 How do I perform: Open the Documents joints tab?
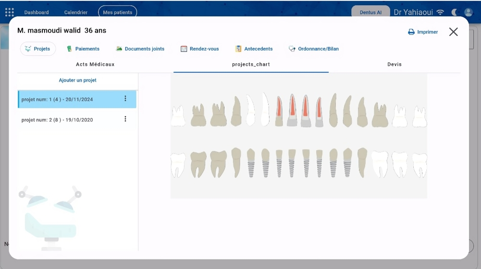[x=140, y=49]
